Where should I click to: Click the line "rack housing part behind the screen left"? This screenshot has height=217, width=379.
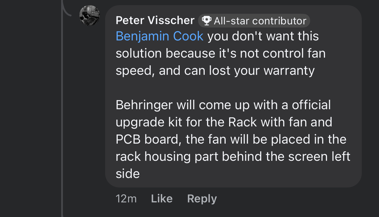(x=233, y=157)
